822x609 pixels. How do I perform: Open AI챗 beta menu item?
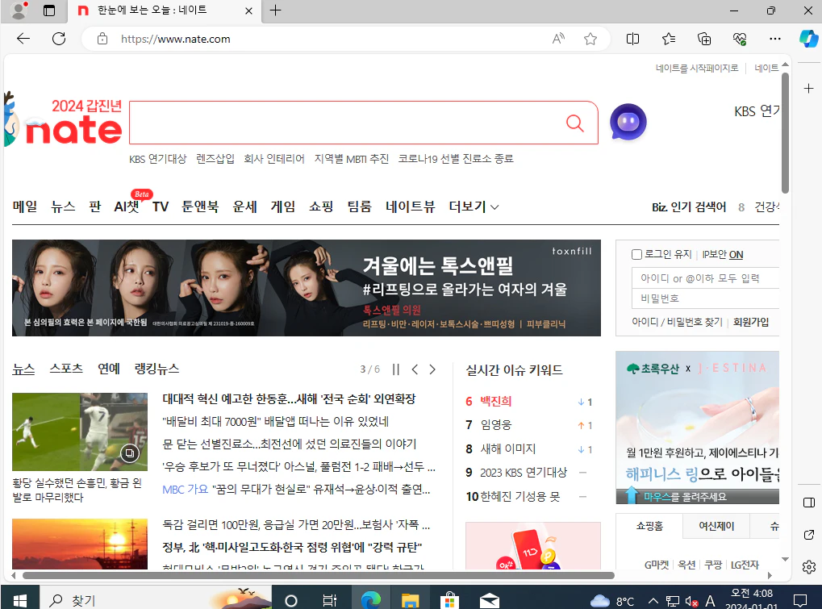click(127, 207)
